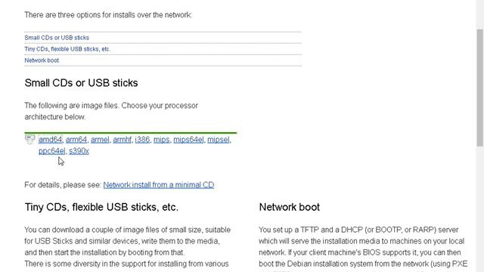This screenshot has height=272, width=484.
Task: Jump to 'Tiny CDs, flexible USB sticks, etc.' anchor
Action: coord(67,49)
